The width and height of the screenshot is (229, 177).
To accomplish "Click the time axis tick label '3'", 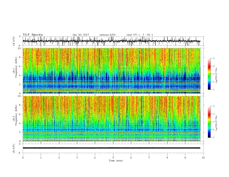I will 77,158.
